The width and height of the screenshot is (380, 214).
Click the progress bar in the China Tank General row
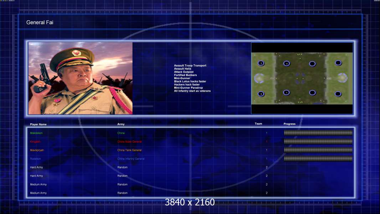coord(318,150)
